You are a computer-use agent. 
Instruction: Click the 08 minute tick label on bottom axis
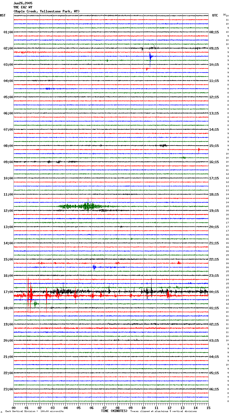pos(117,408)
